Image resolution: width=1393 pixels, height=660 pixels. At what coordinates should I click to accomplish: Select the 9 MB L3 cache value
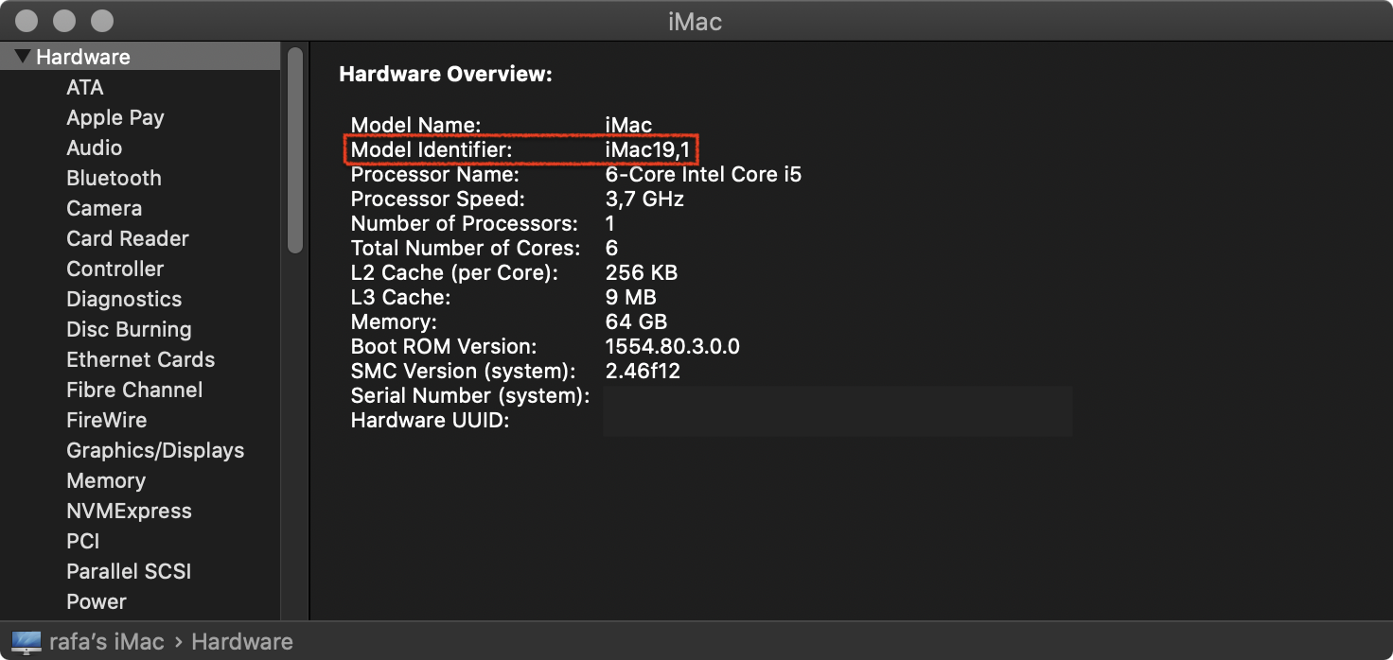tap(632, 297)
